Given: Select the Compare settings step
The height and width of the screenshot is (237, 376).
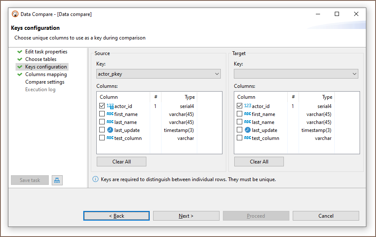Looking at the screenshot, I should [x=45, y=82].
